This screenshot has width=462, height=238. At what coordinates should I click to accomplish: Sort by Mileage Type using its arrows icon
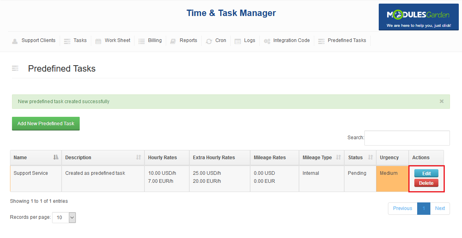tap(339, 157)
